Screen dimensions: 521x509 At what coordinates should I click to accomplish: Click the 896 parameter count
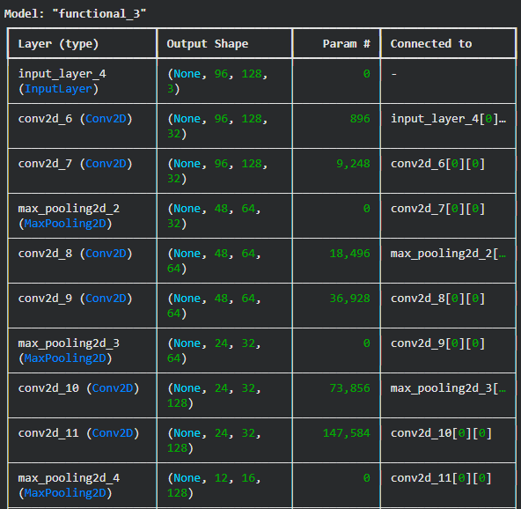point(360,119)
